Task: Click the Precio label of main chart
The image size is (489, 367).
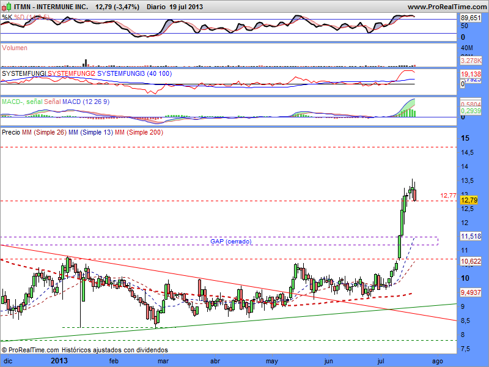Action: (x=11, y=132)
